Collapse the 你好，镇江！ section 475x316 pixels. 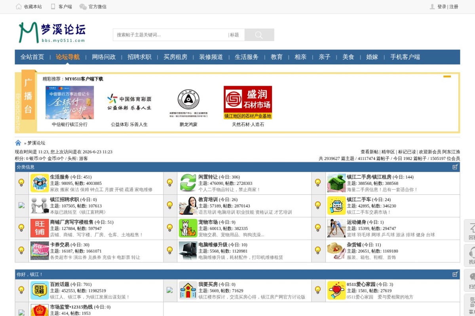click(x=456, y=274)
